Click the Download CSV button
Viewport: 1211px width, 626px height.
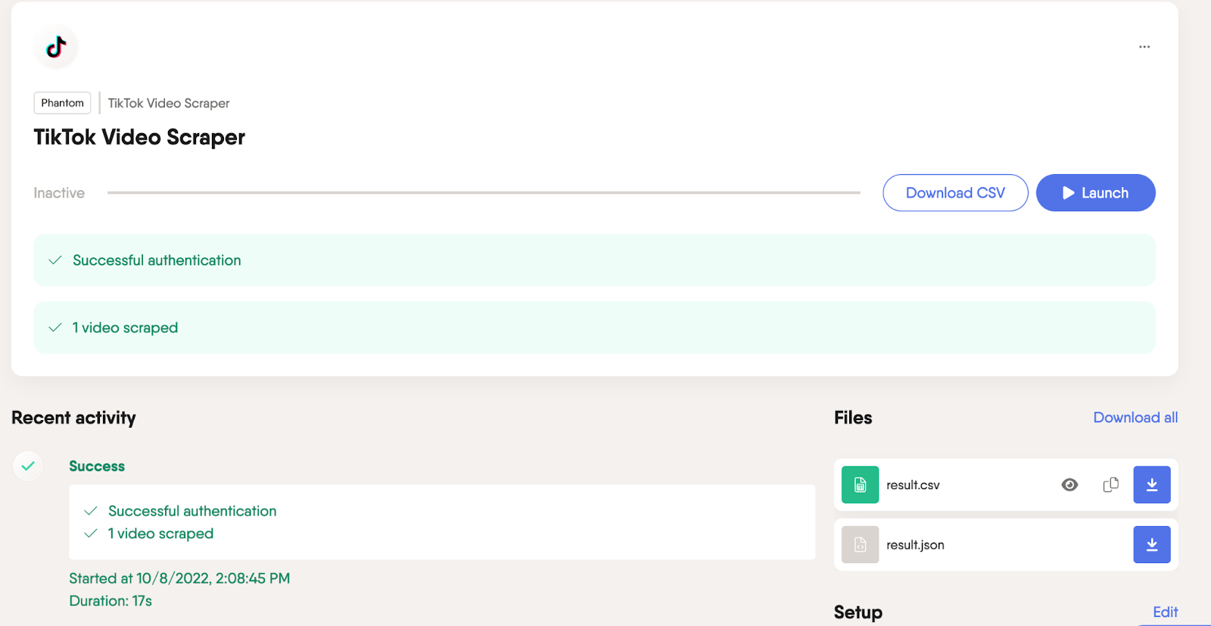pos(955,193)
